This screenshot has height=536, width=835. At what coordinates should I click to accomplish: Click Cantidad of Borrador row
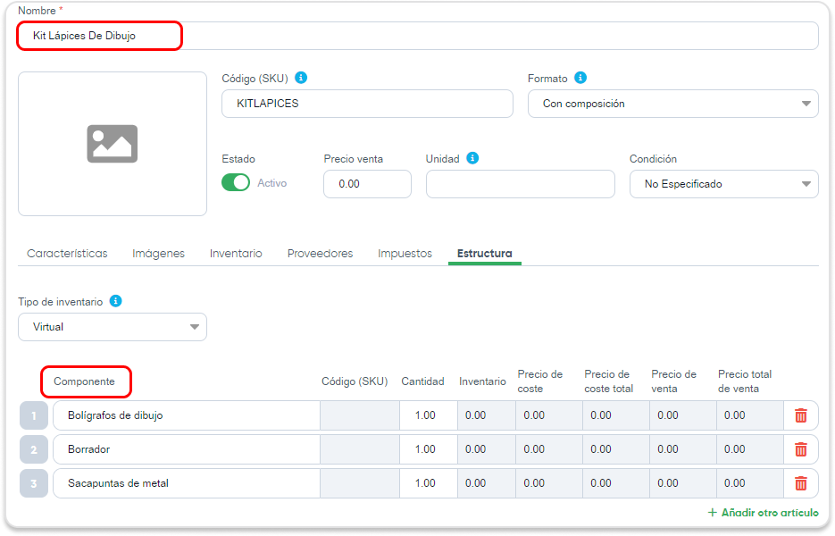(429, 449)
